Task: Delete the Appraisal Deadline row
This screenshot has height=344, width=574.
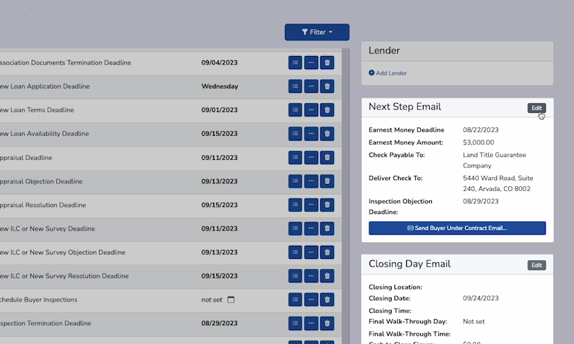Action: click(327, 158)
